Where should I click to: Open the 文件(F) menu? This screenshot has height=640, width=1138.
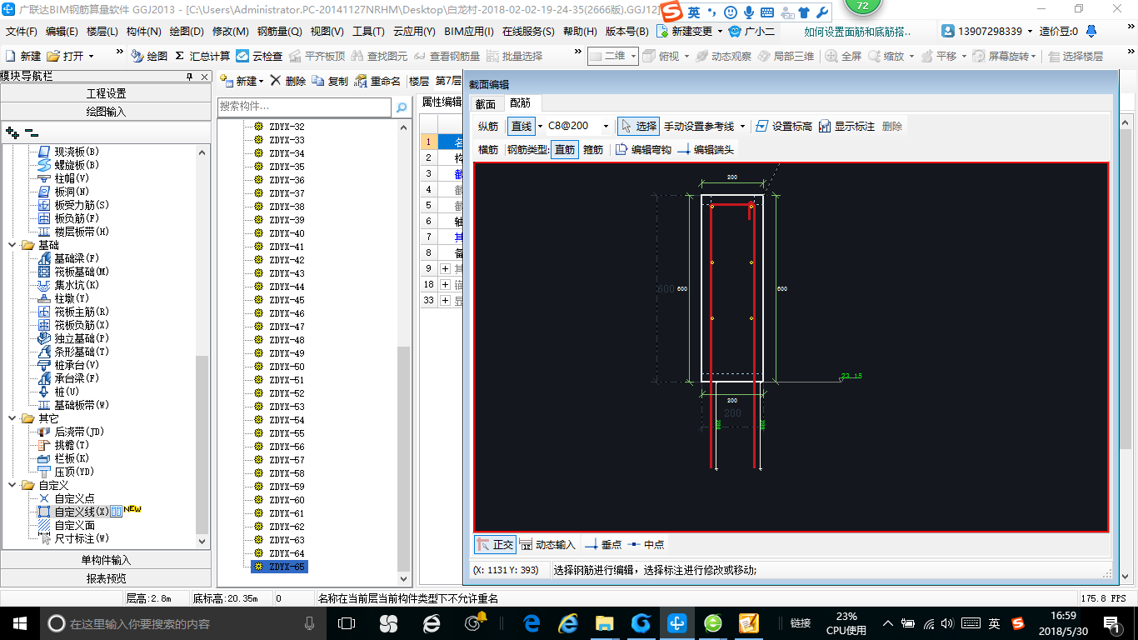(22, 32)
